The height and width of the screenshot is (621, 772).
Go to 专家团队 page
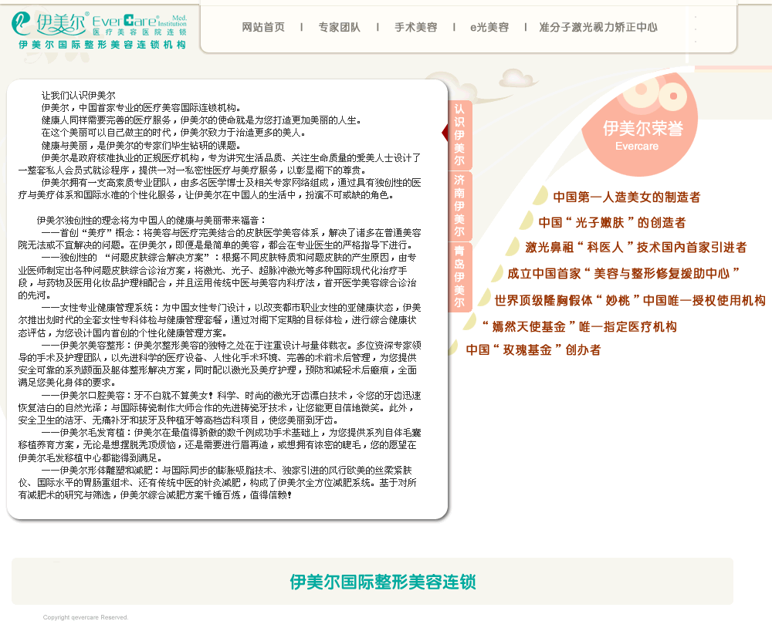[339, 27]
